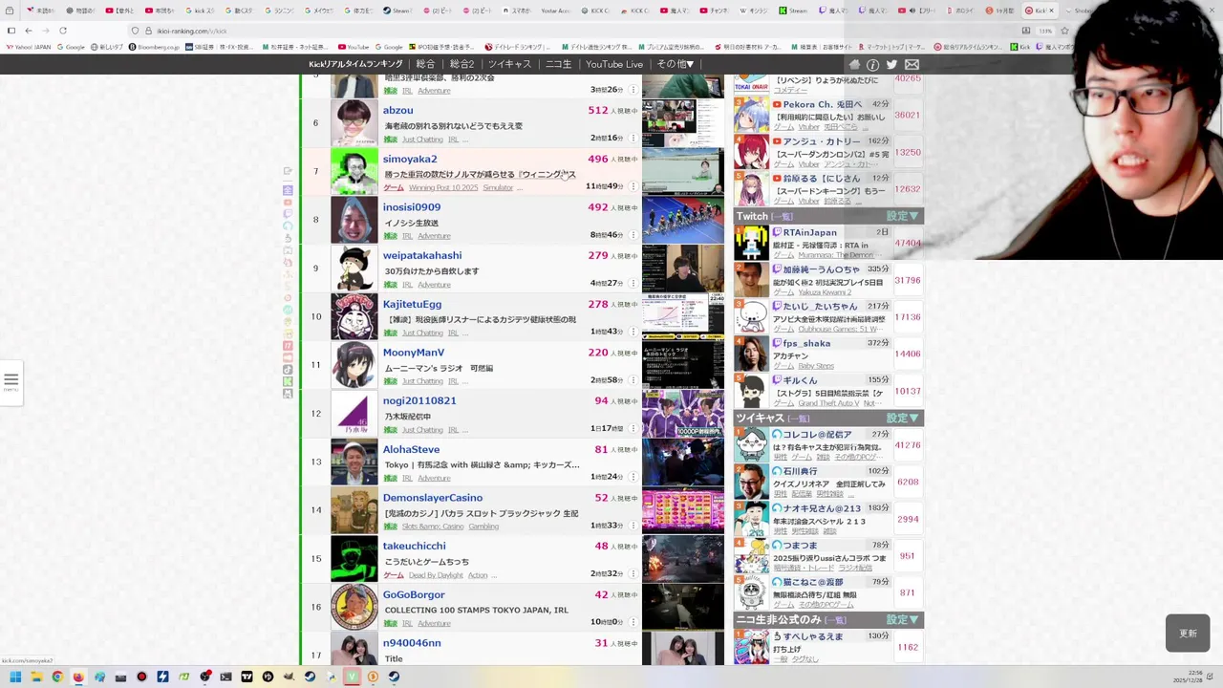The image size is (1223, 688).
Task: Click 'Winning Post 10 2025' tag on simoyaka2
Action: 443,188
